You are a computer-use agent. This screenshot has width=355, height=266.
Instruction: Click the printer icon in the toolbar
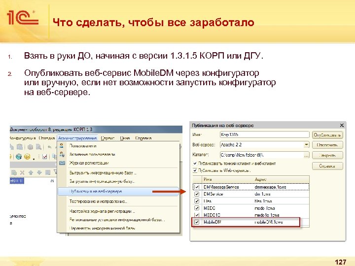[31, 147]
